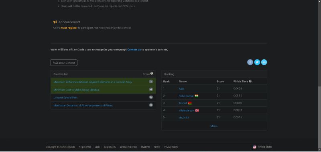
Task: Share contest on Facebook icon
Action: click(250, 62)
